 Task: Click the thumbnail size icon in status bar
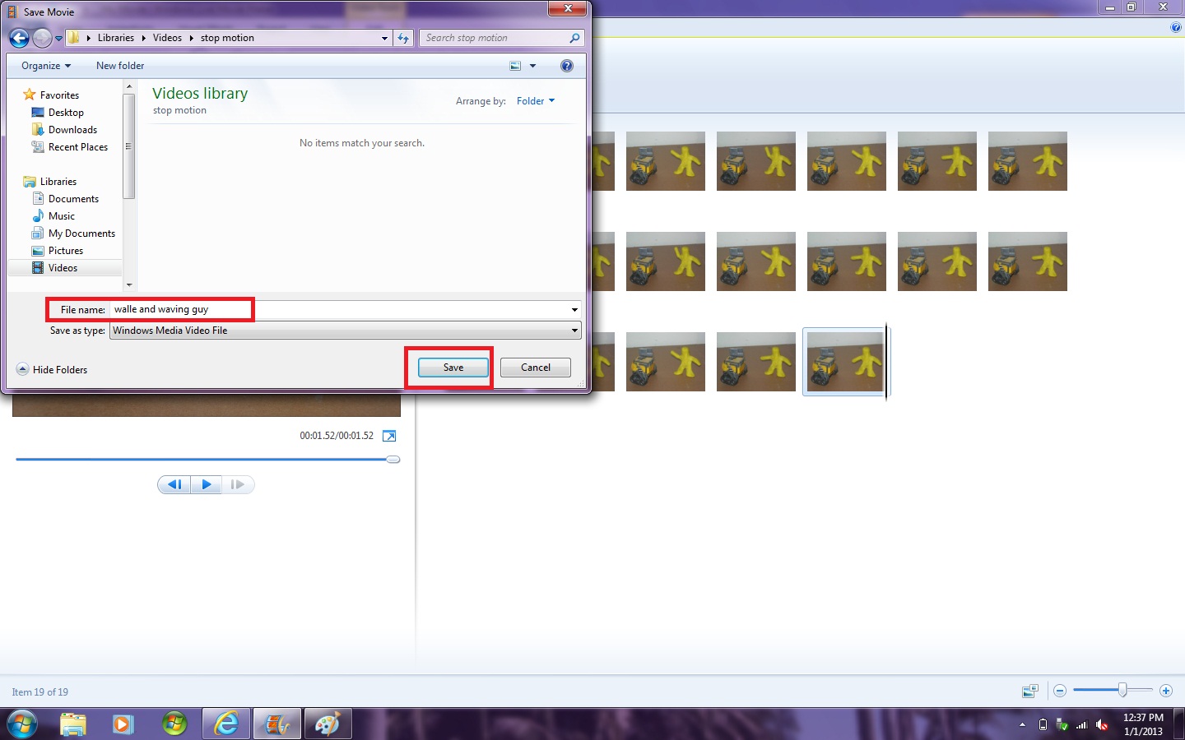point(1029,691)
